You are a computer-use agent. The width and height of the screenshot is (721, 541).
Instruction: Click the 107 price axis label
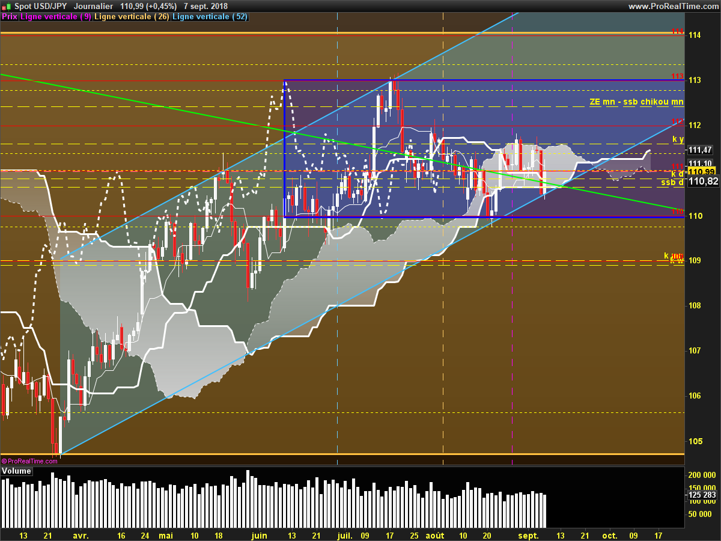695,350
